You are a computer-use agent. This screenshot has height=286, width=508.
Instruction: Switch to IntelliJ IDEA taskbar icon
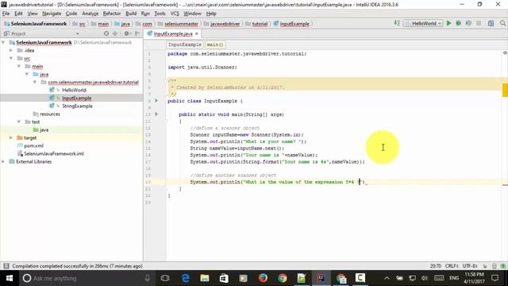click(321, 278)
